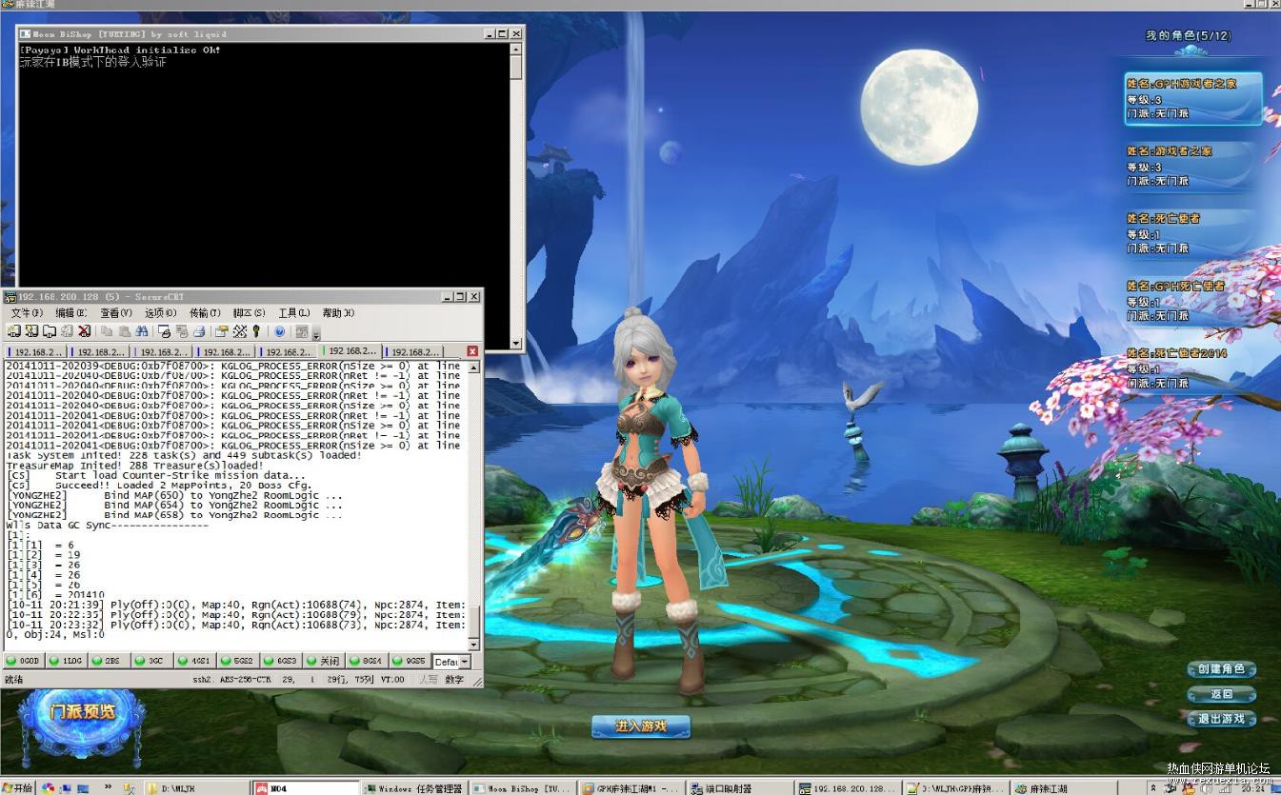
Task: Open the 查看(V) menu in SecureCRT
Action: coord(115,312)
